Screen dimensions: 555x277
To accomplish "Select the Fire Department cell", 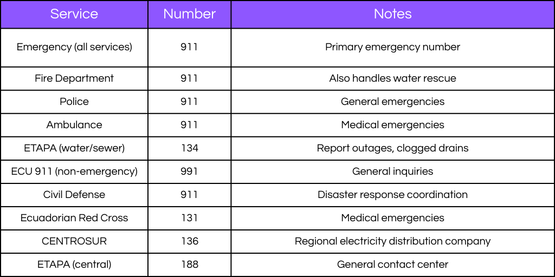I will tap(74, 78).
